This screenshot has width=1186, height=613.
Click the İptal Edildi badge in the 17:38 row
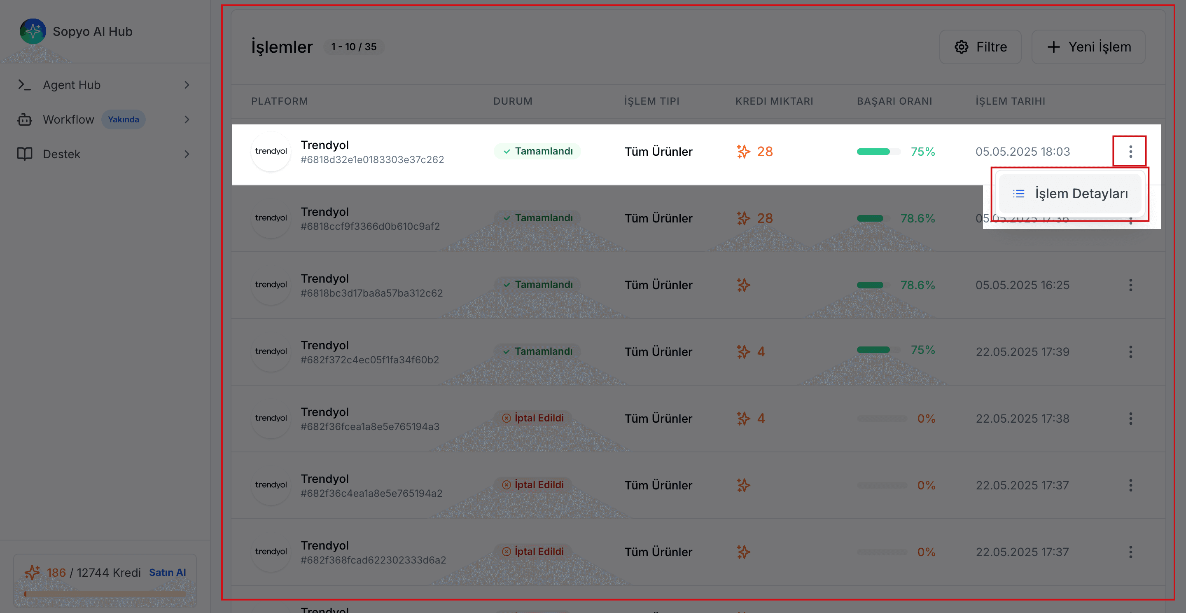533,418
